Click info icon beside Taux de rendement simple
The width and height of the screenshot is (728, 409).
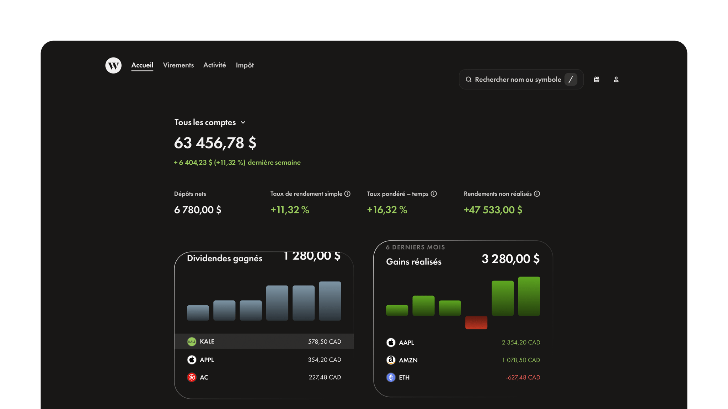pyautogui.click(x=347, y=194)
